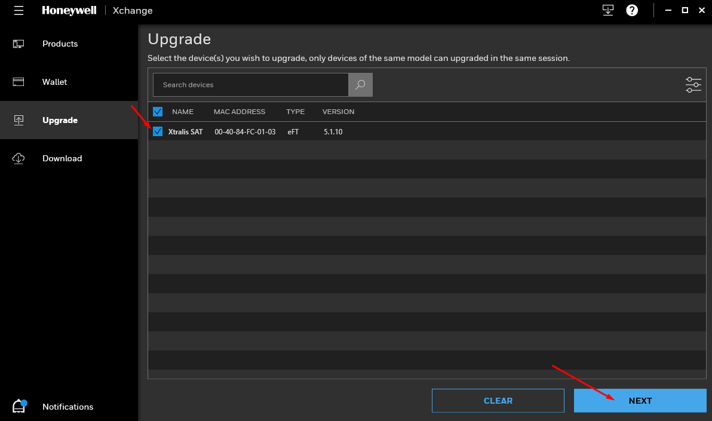The height and width of the screenshot is (421, 712).
Task: Focus the Search devices field
Action: coord(251,84)
